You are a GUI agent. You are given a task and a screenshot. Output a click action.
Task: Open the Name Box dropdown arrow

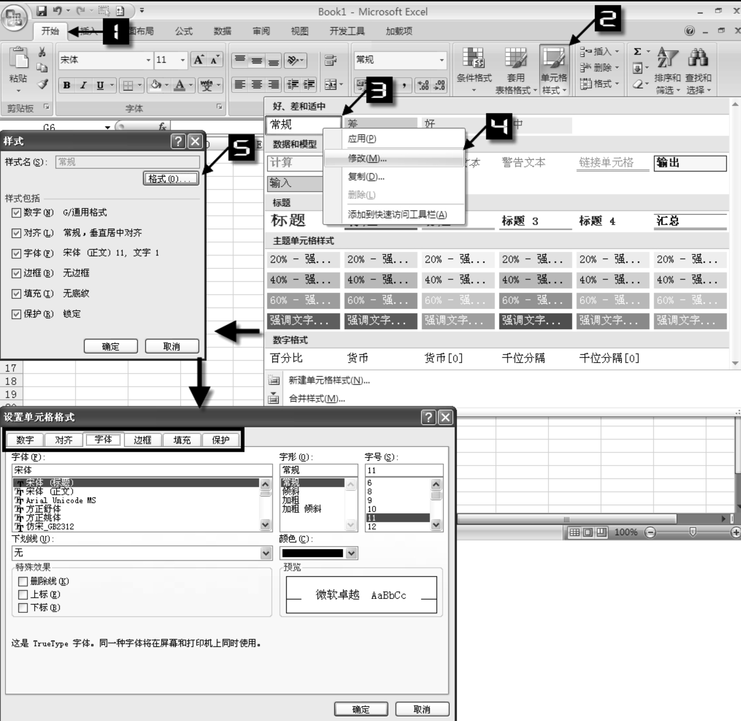coord(108,128)
